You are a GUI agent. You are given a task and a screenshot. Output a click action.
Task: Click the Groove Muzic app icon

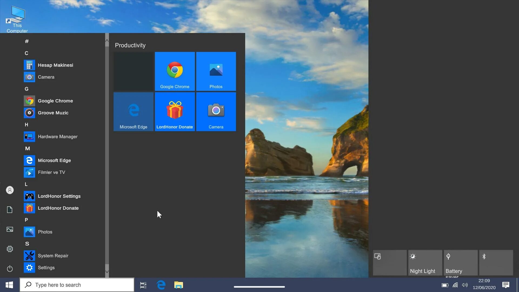point(29,113)
